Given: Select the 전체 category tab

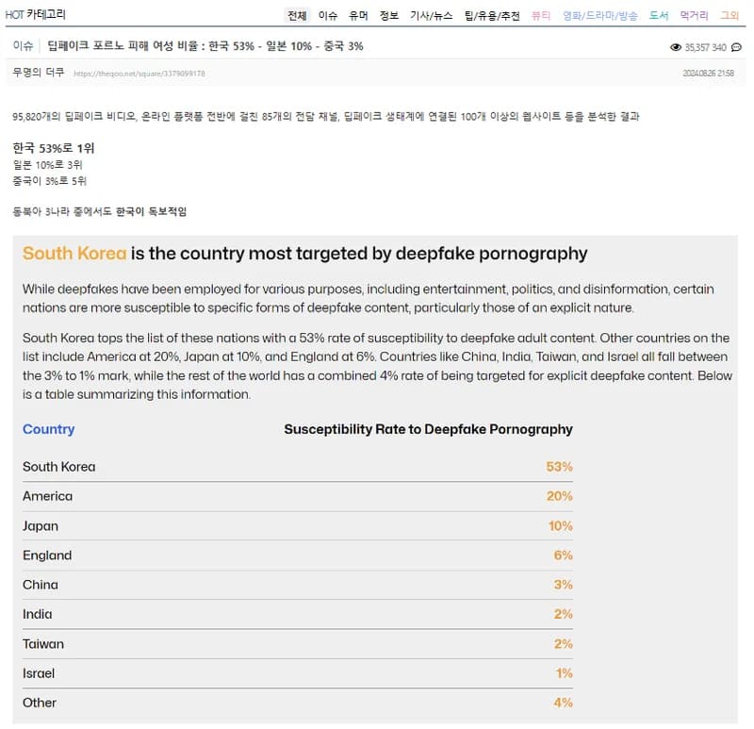Looking at the screenshot, I should [297, 16].
